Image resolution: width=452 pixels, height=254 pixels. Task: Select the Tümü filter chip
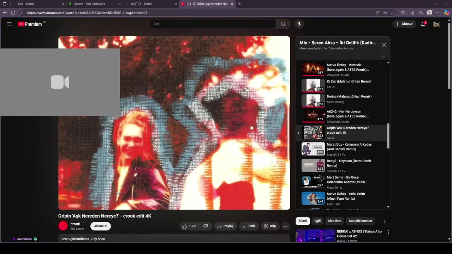pyautogui.click(x=303, y=221)
